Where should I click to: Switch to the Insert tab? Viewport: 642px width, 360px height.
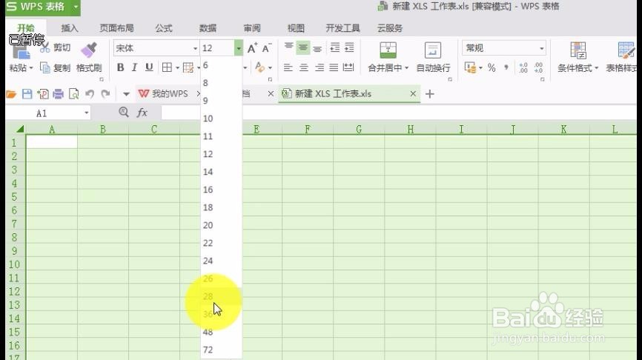[x=70, y=28]
